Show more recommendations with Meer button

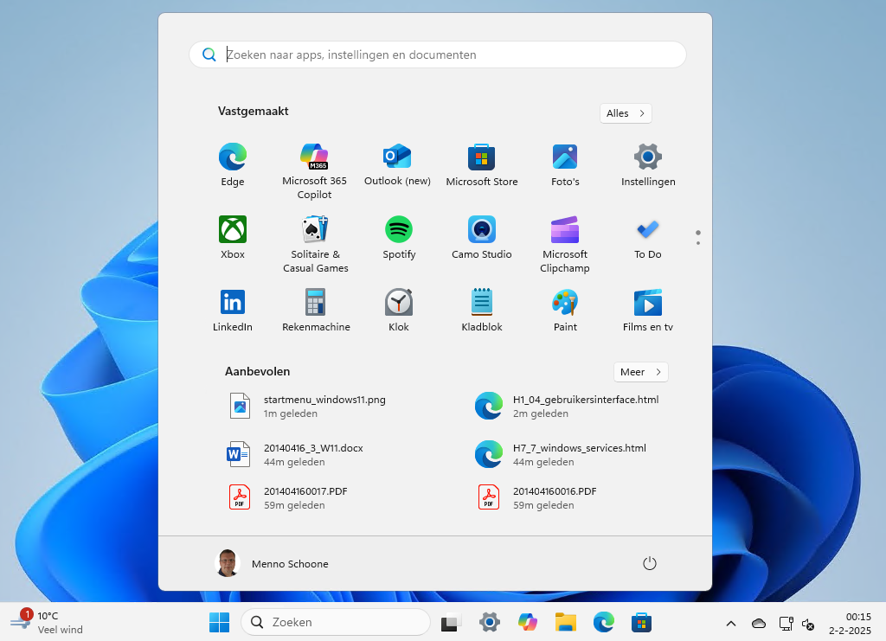[641, 372]
